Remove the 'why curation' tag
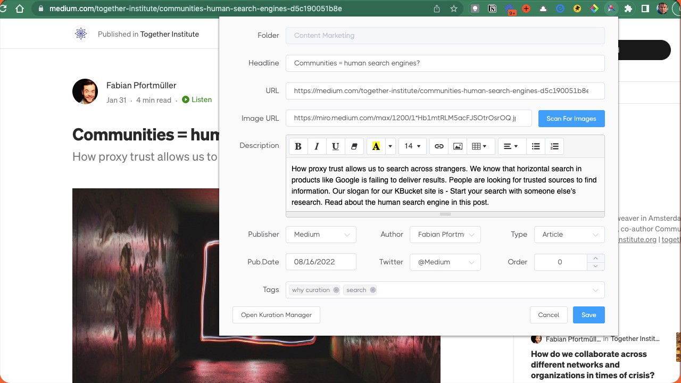This screenshot has height=383, width=681. click(336, 290)
